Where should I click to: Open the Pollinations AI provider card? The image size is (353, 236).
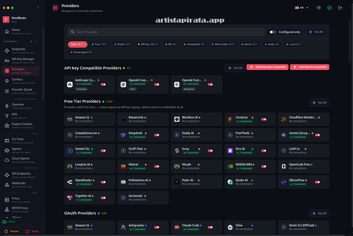[x=143, y=182]
